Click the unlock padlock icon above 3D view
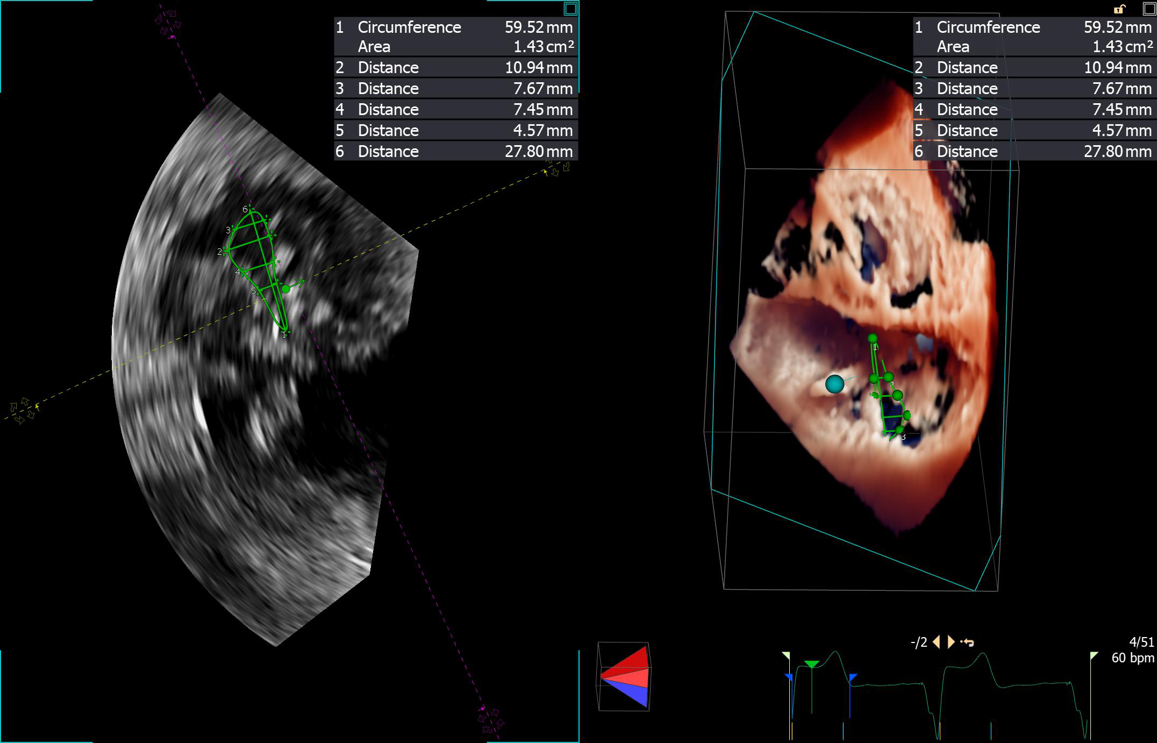 pos(1119,9)
